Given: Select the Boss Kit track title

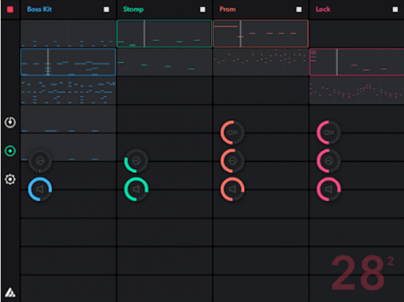Looking at the screenshot, I should tap(40, 9).
